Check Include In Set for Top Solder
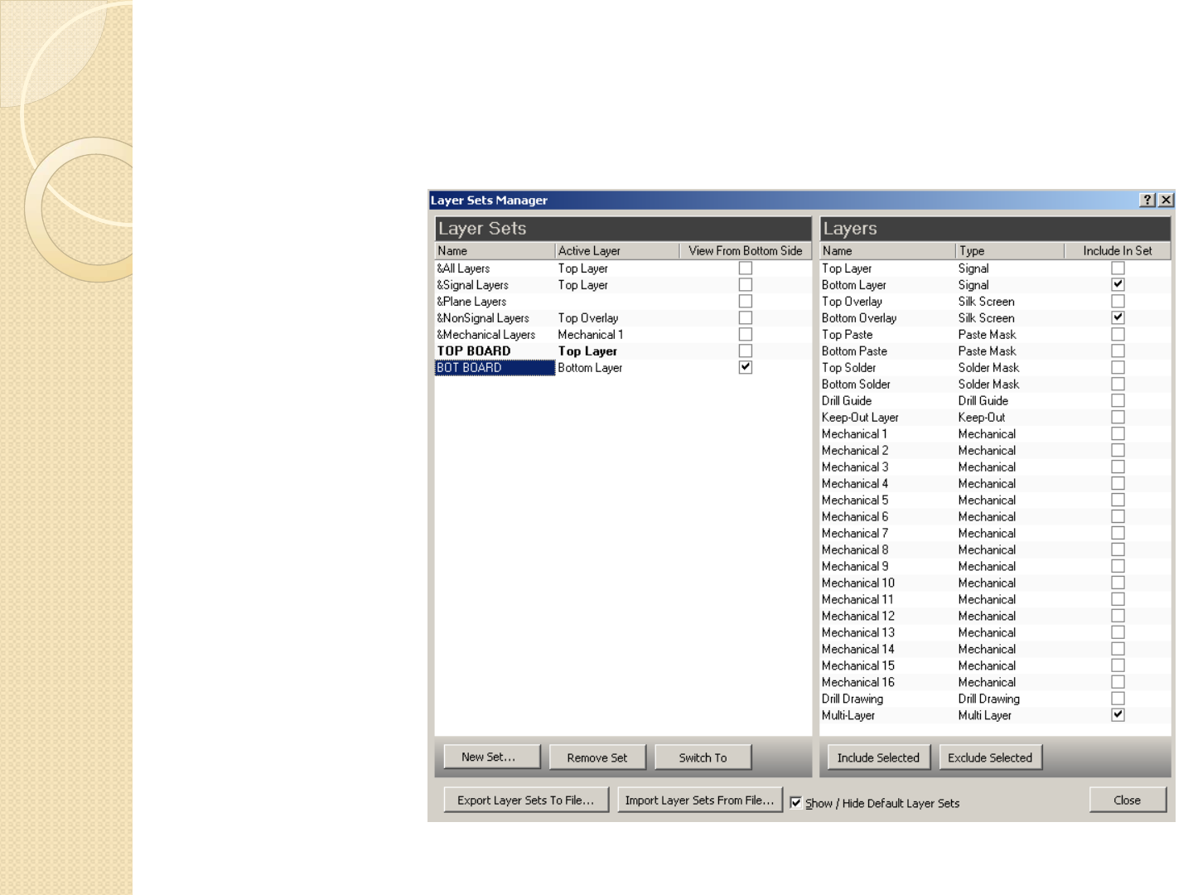 1118,368
